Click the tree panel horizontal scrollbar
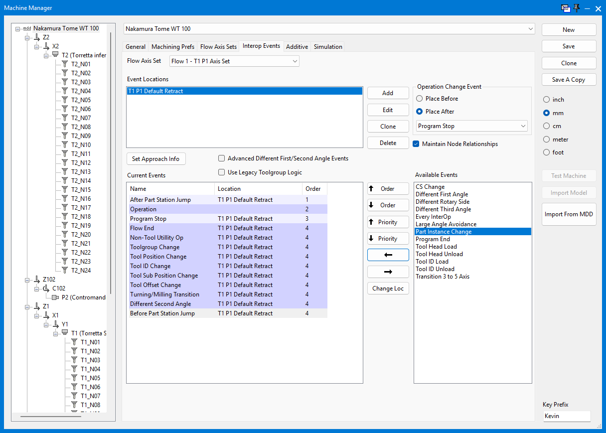 [51, 416]
